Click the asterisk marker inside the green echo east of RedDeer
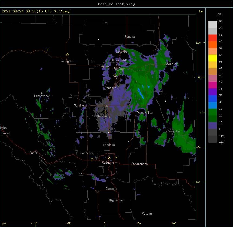 click(x=136, y=82)
